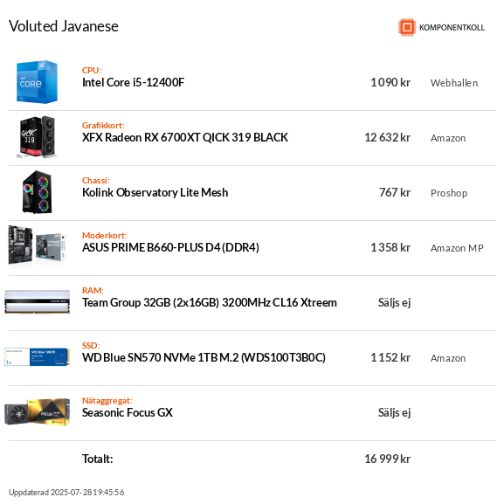
Task: Visit Webhallen store for the CPU
Action: click(x=454, y=83)
